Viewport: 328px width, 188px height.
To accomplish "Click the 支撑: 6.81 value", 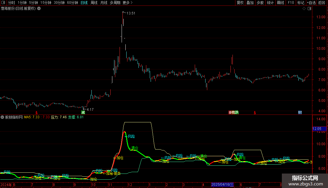I will pos(76,117).
